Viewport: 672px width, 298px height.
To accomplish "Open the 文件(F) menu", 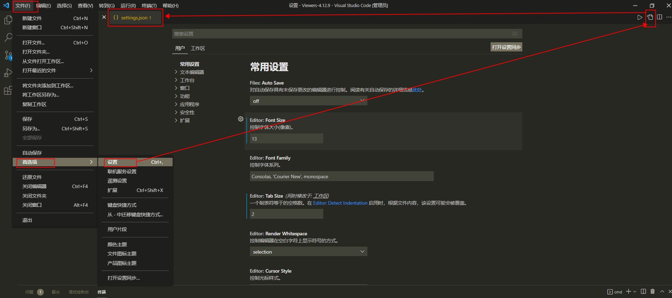I will click(23, 6).
